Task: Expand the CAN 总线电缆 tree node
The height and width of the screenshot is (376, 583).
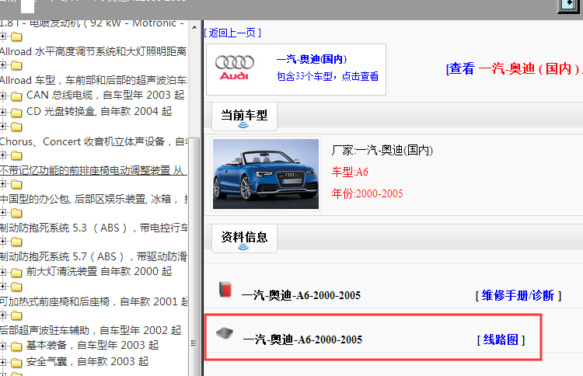Action: point(3,96)
